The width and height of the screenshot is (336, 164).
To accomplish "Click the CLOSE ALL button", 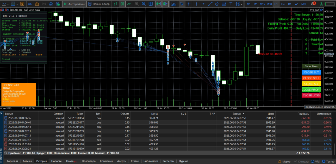I will click(x=311, y=84).
